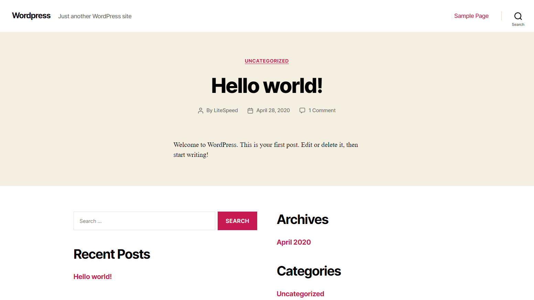Open the Wordpress site title link
This screenshot has height=300, width=534.
[31, 16]
